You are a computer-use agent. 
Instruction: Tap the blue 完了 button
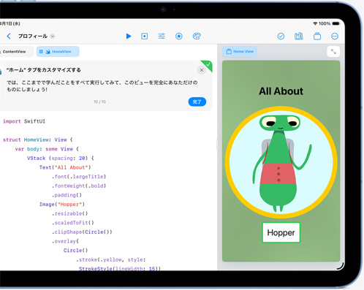tap(197, 102)
